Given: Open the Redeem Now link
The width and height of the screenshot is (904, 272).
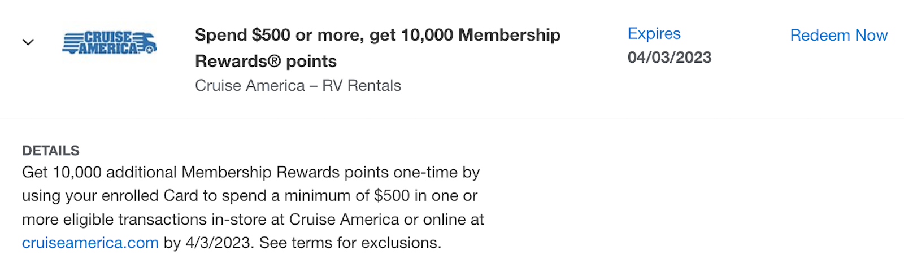Looking at the screenshot, I should pyautogui.click(x=838, y=35).
